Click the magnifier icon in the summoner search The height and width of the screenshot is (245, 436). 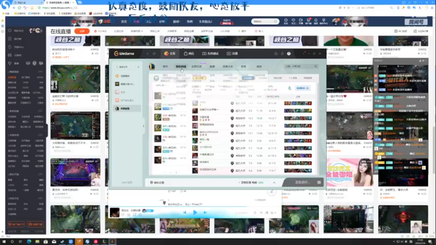pyautogui.click(x=316, y=66)
